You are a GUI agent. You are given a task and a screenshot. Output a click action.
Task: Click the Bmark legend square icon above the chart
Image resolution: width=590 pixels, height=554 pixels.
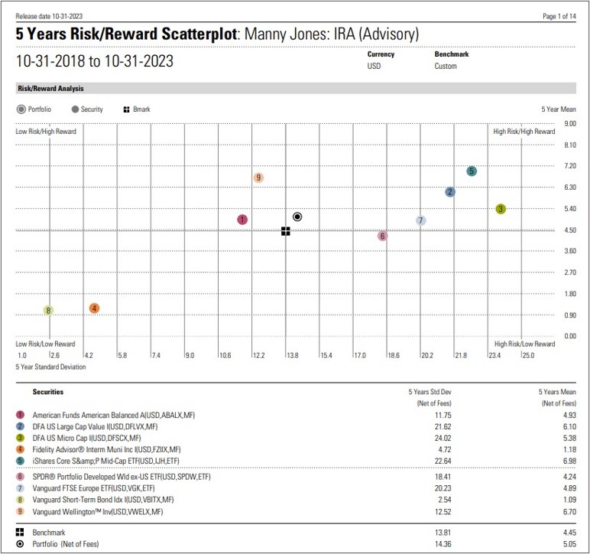[126, 109]
